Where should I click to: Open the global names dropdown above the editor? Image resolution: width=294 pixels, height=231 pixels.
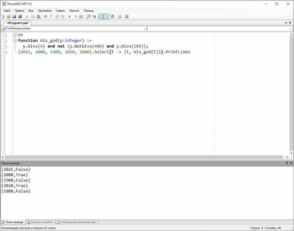[x=74, y=29]
